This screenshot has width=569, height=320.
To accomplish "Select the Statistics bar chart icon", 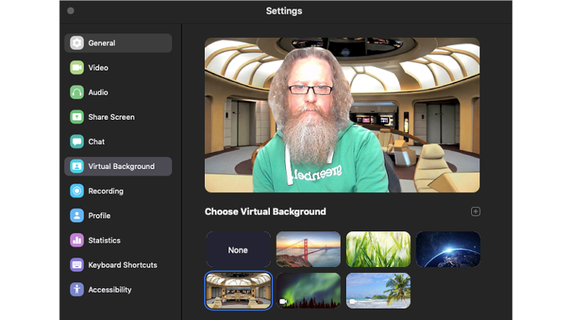I will (x=77, y=240).
